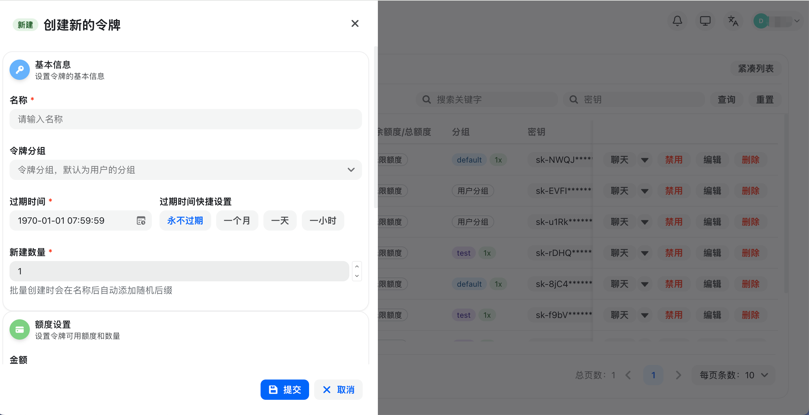Click 聊天 for sk-8jC4 token

pyautogui.click(x=619, y=284)
